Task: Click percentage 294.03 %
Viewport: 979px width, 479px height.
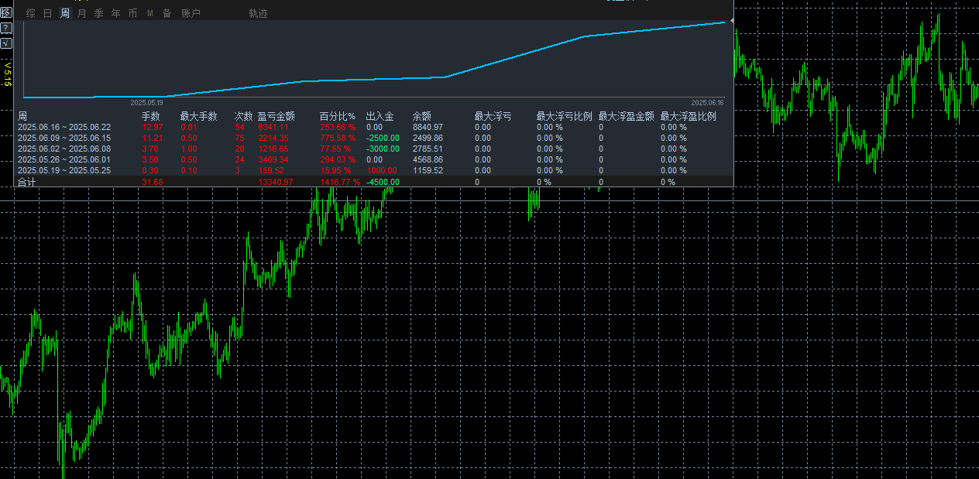Action: [x=338, y=159]
